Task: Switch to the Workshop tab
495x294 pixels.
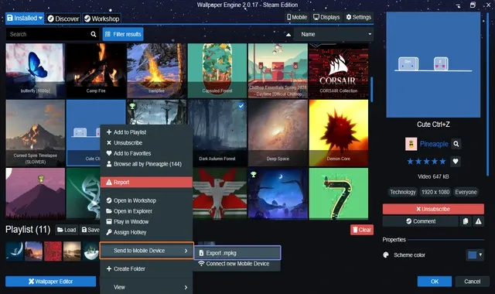Action: coord(101,19)
